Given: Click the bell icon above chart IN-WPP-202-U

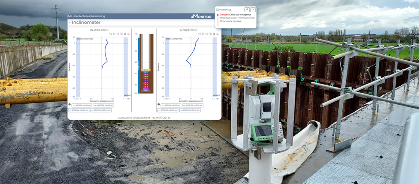Looking at the screenshot, I should click(x=128, y=34).
